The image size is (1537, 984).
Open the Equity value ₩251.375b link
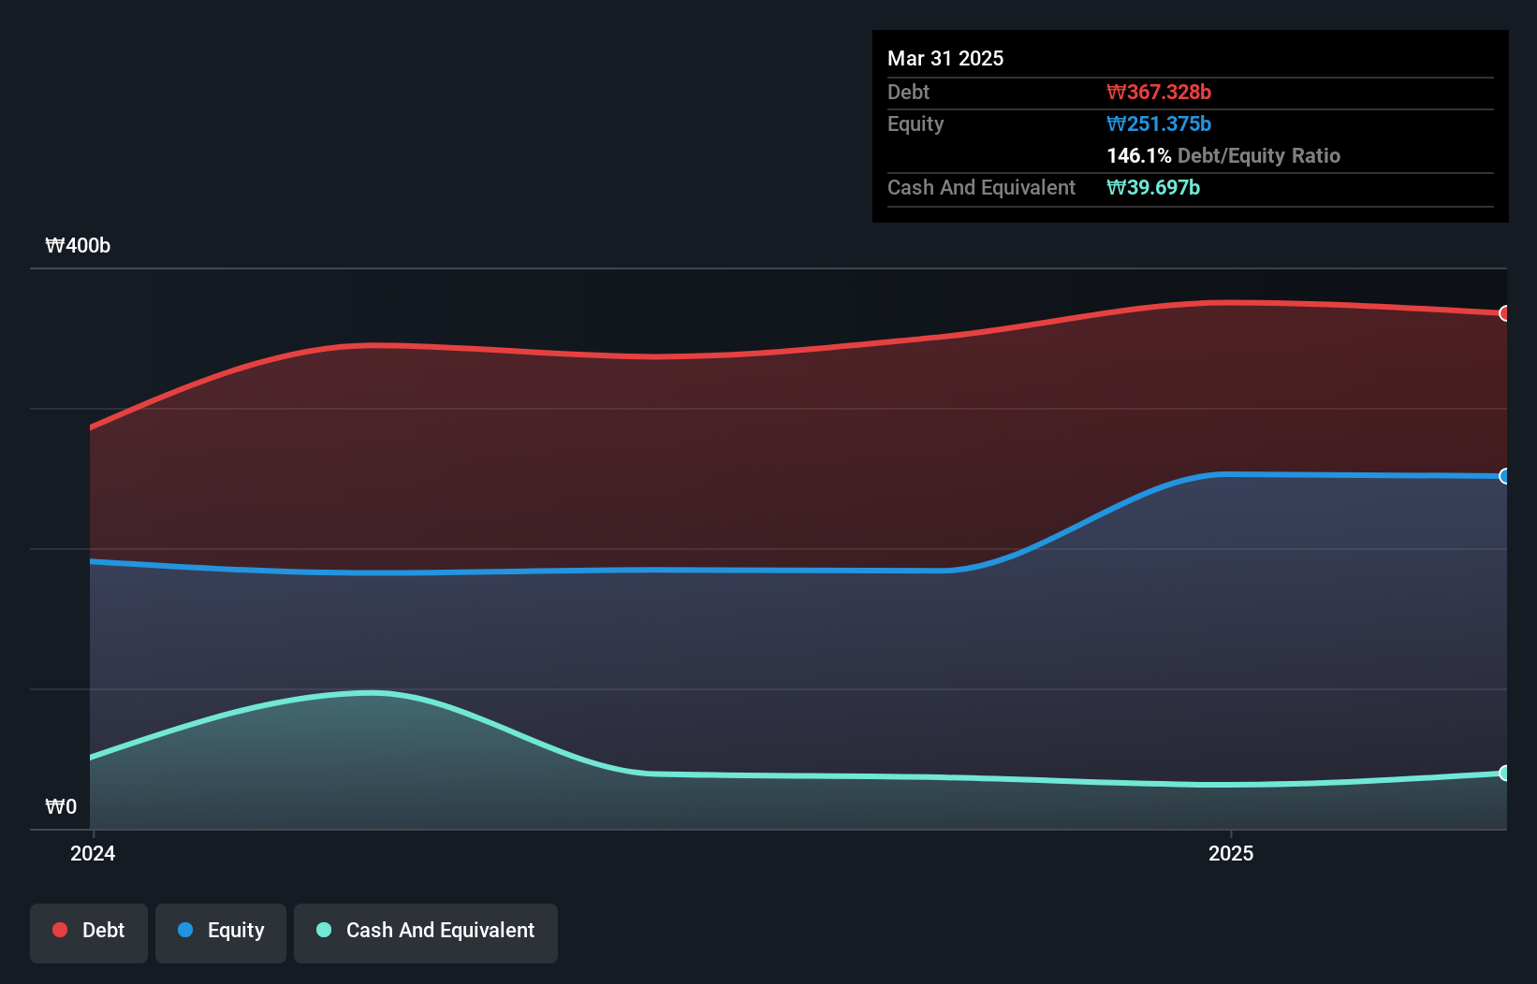click(1159, 123)
